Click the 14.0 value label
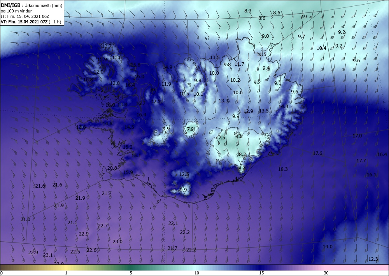 328,247
